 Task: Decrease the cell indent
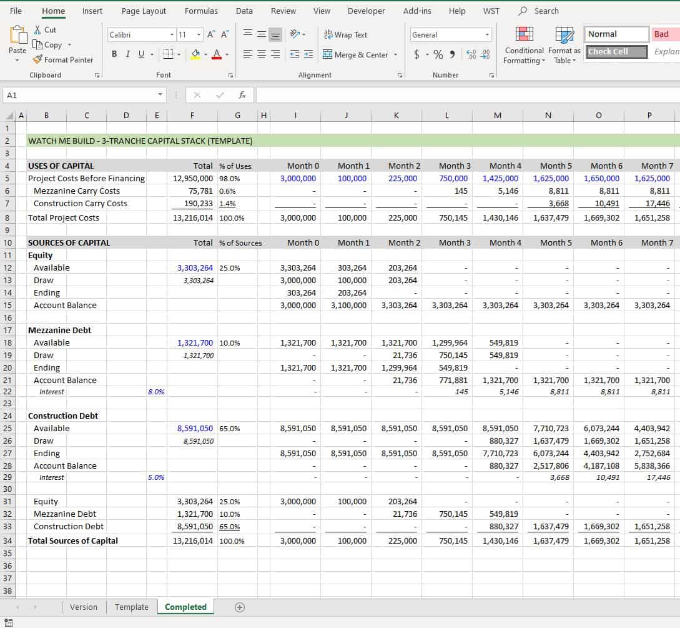pyautogui.click(x=295, y=54)
